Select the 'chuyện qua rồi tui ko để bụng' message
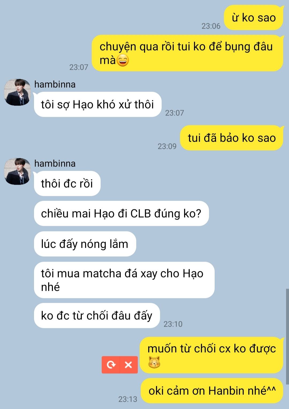Screen dimensions: 289x409 pos(187,53)
